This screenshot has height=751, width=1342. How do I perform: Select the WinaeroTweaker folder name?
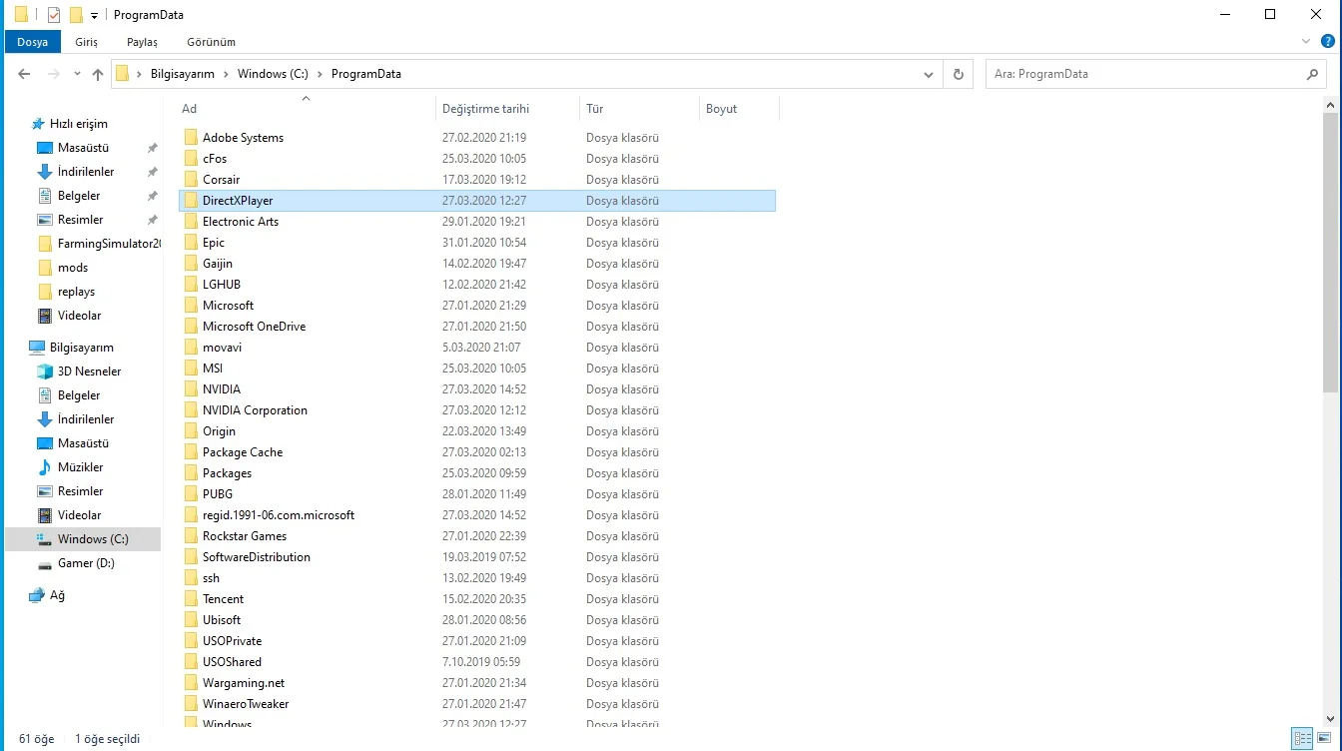coord(246,704)
